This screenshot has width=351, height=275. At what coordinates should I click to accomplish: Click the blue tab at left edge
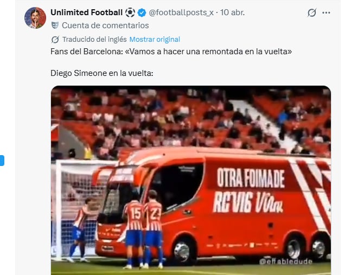coord(2,161)
